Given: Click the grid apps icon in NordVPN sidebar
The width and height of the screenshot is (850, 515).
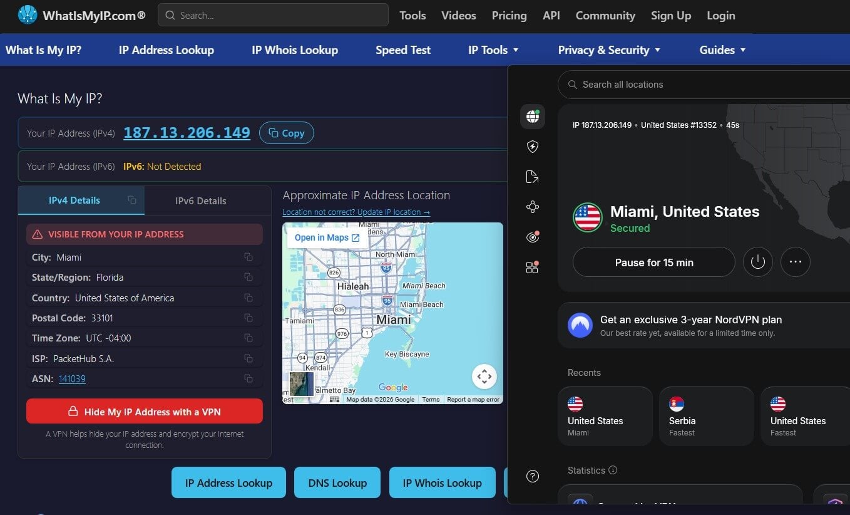Looking at the screenshot, I should coord(533,268).
